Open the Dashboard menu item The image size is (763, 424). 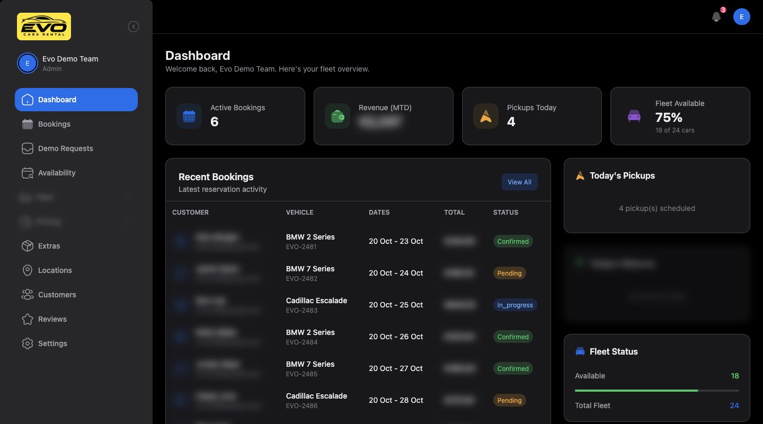[x=76, y=100]
